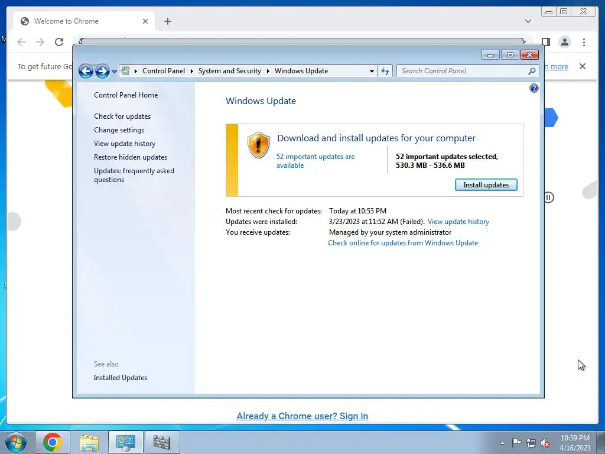
Task: Open View update history in sidebar
Action: (x=125, y=144)
